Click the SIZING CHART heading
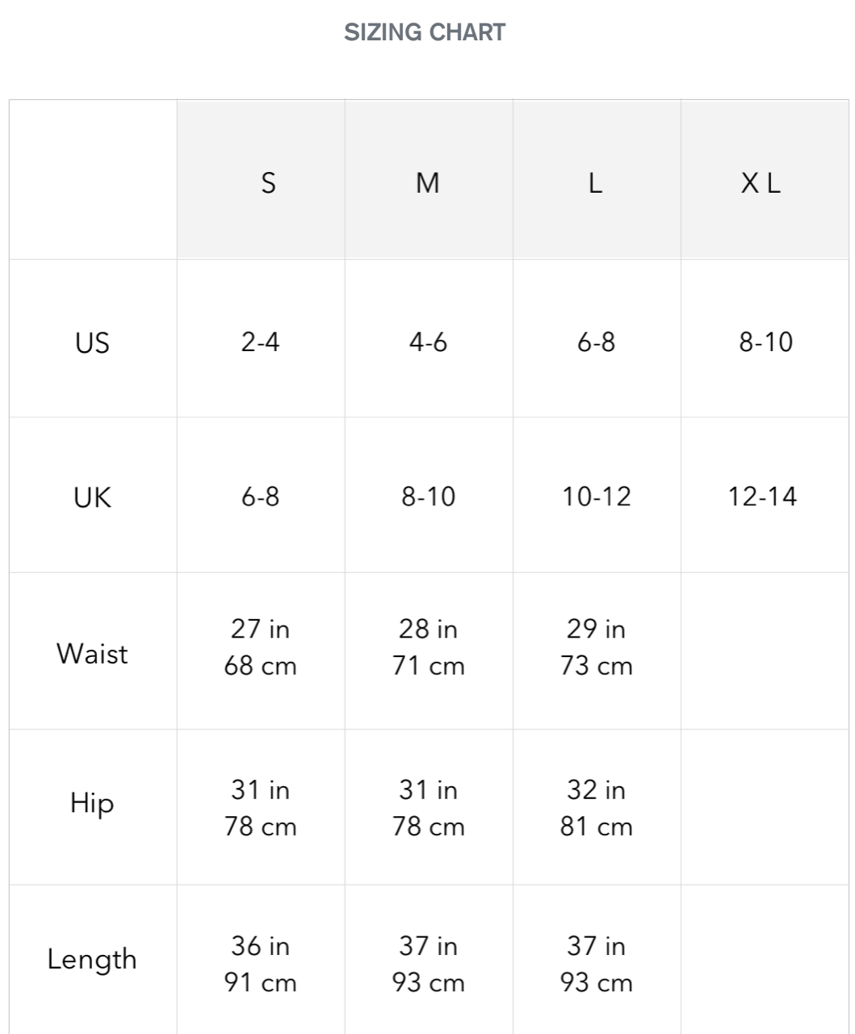Image resolution: width=855 pixels, height=1034 pixels. pyautogui.click(x=425, y=32)
